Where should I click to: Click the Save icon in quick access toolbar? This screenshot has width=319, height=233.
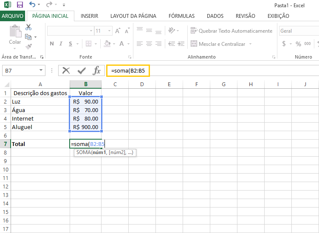tap(20, 5)
